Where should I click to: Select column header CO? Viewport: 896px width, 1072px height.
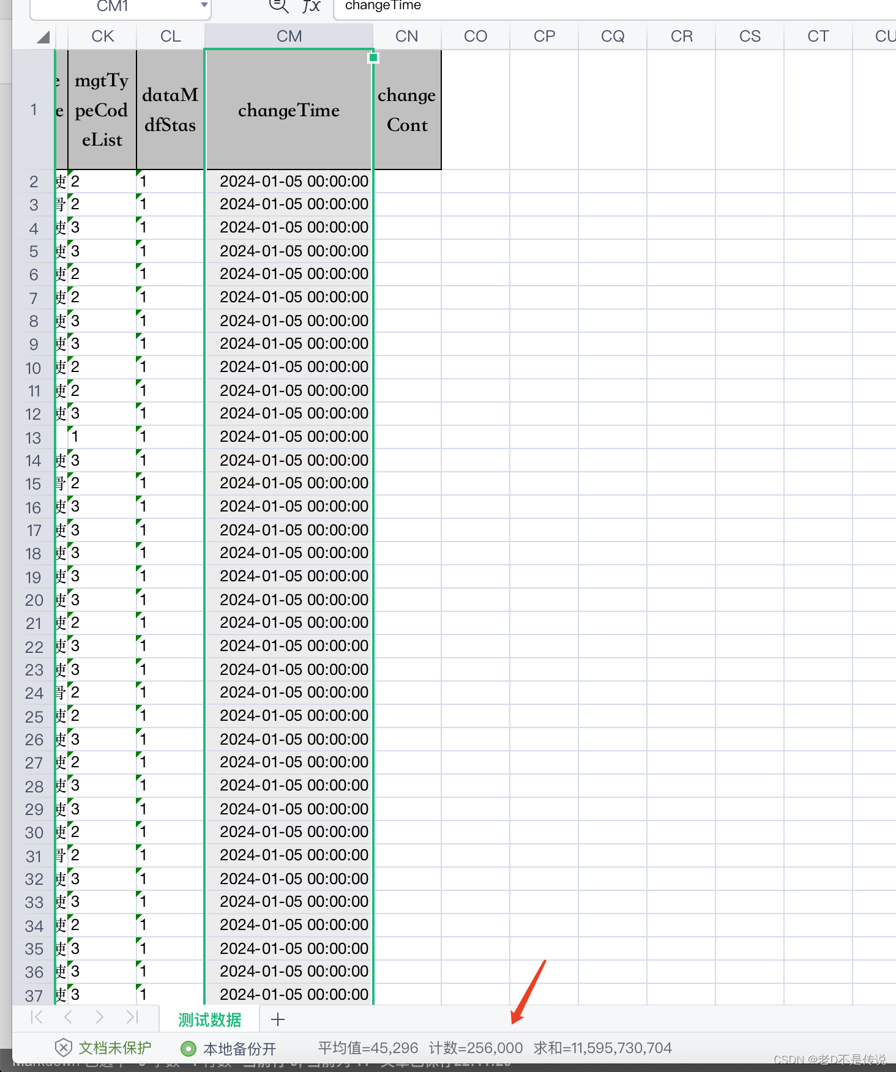tap(476, 36)
